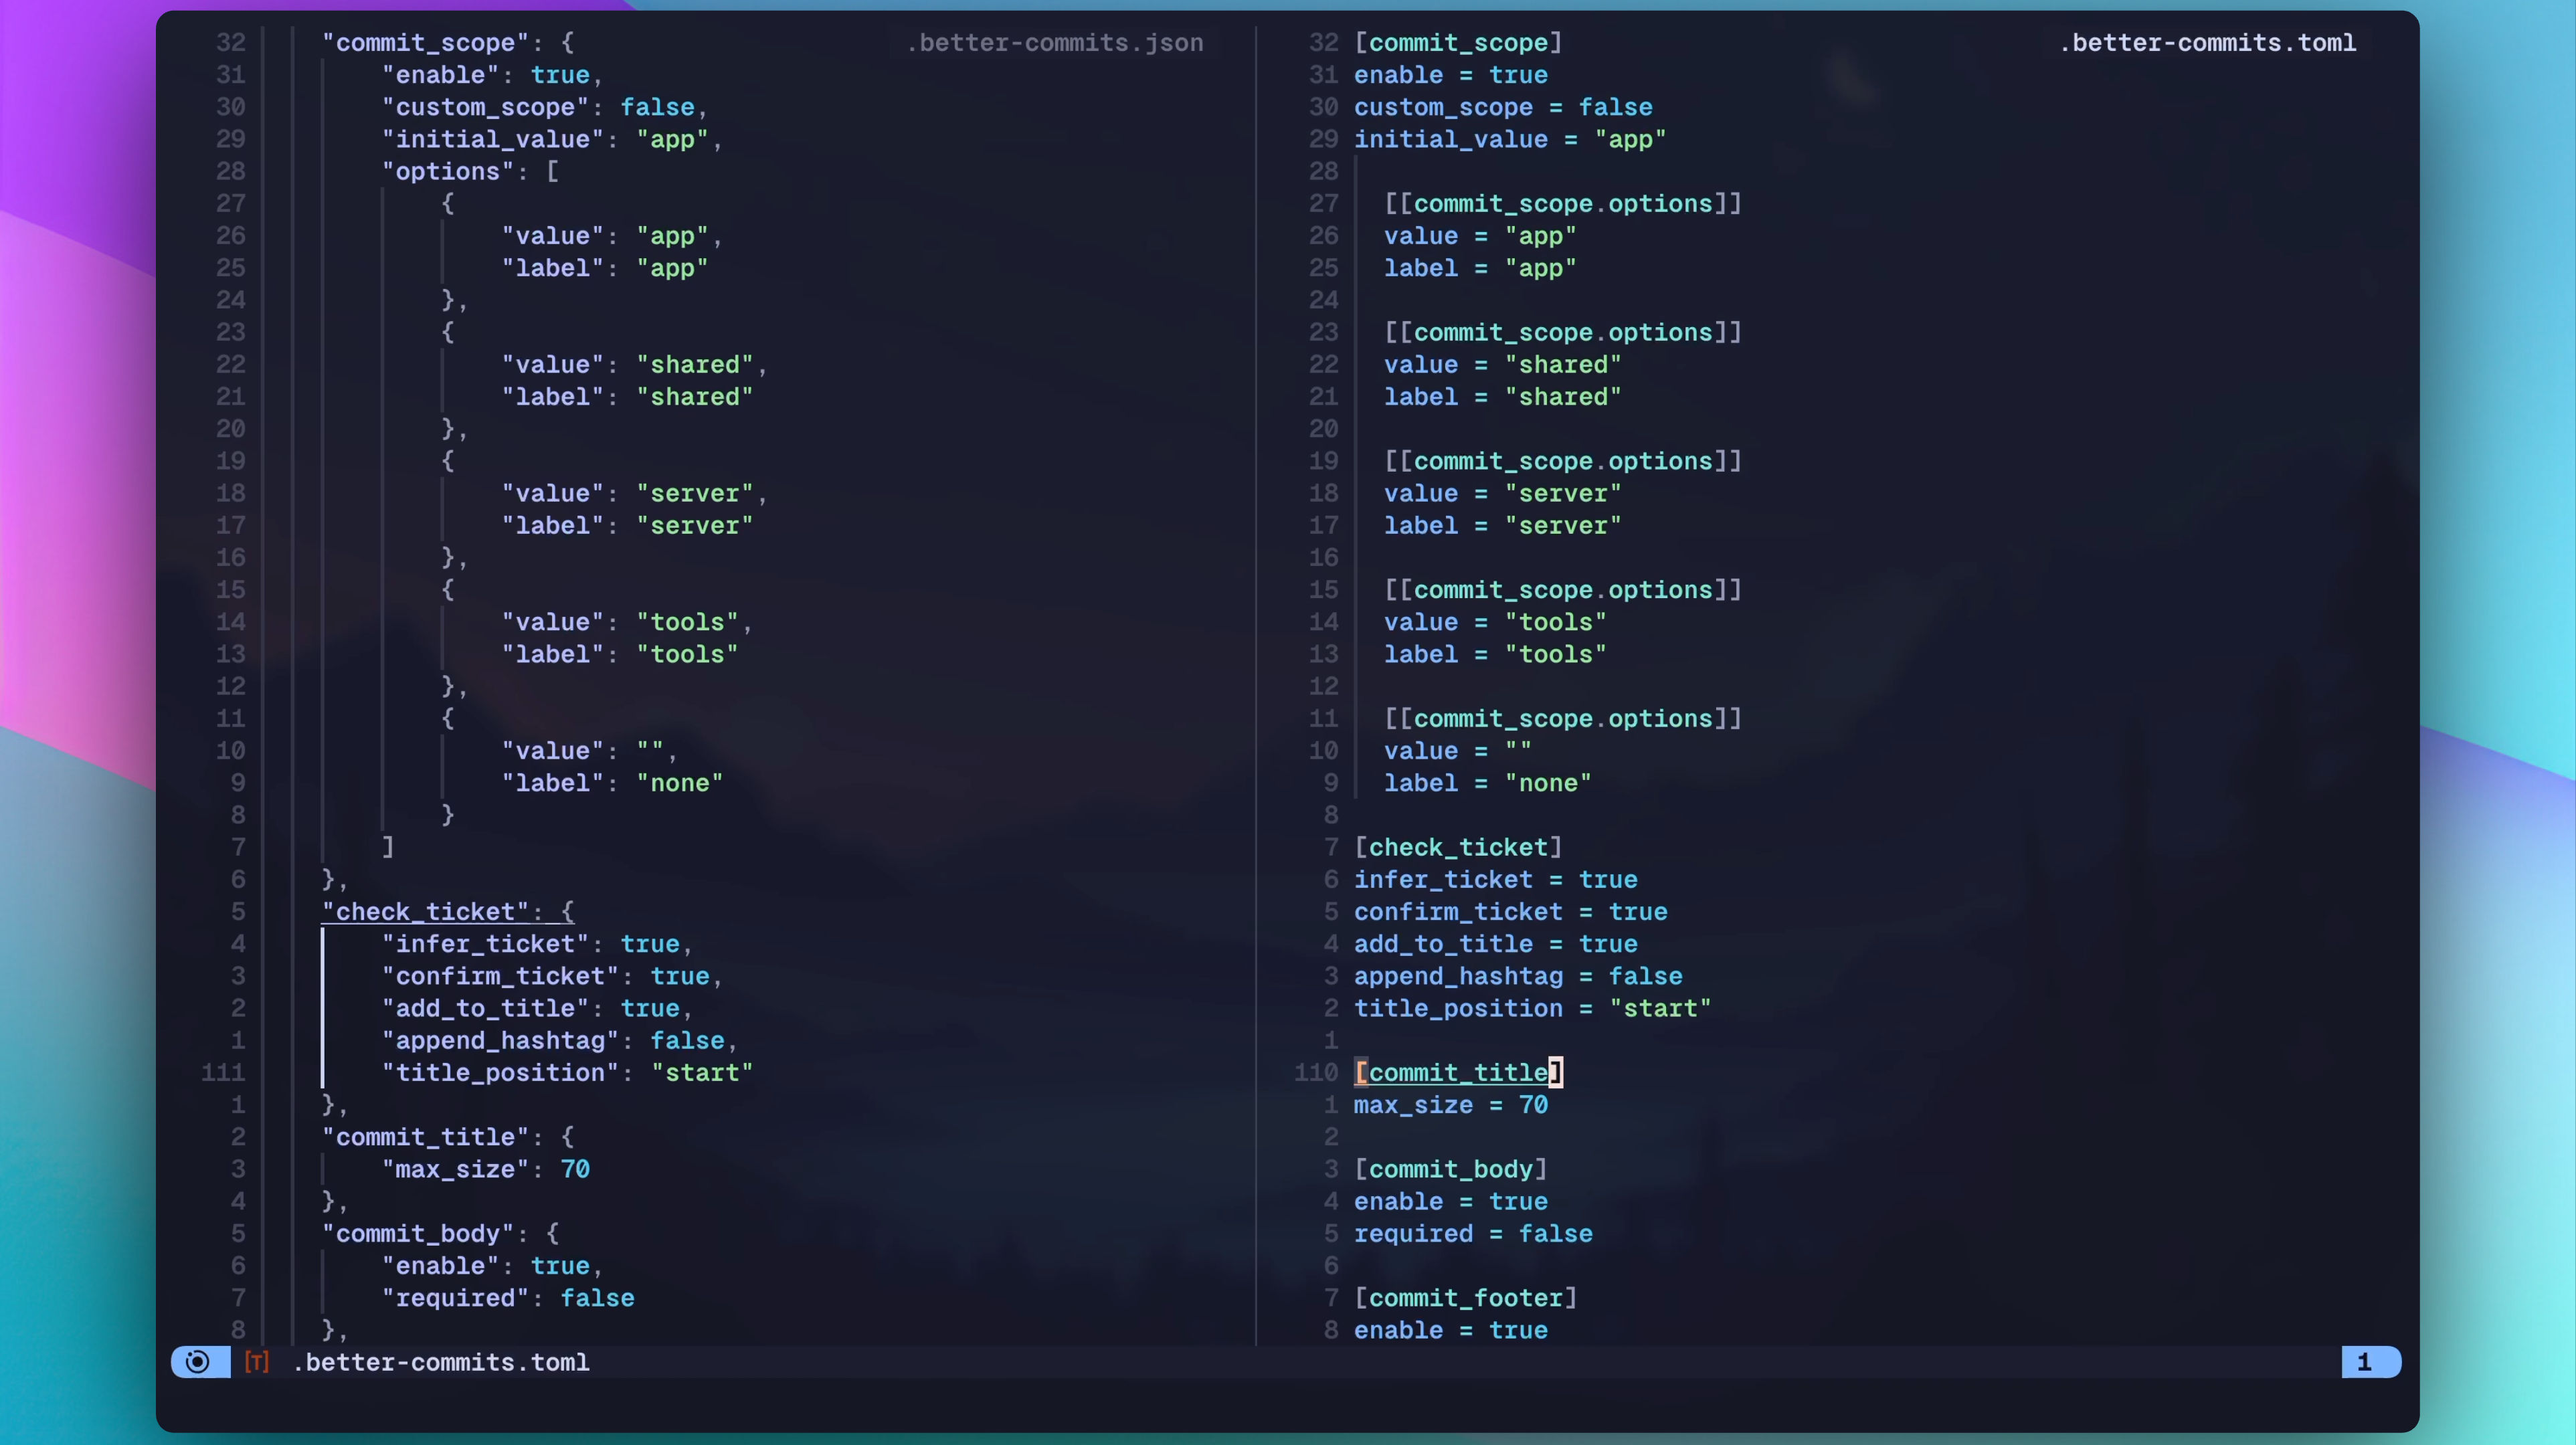2576x1445 pixels.
Task: Click "custom_scope": false in the JSON pane
Action: point(544,107)
